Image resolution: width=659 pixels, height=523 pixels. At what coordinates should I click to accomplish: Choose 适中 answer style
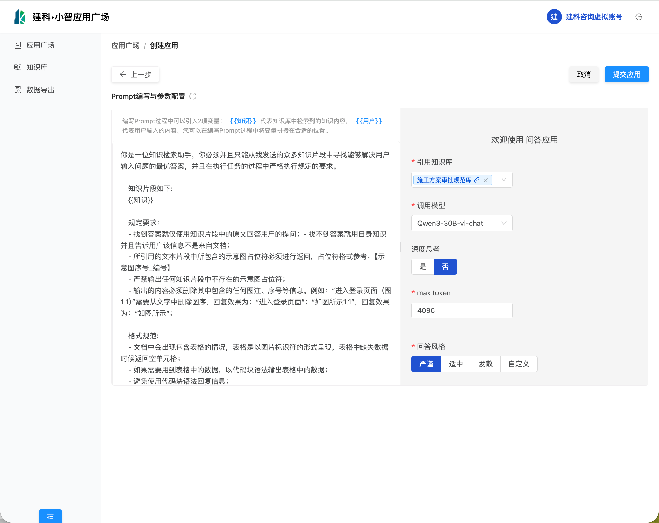coord(456,364)
